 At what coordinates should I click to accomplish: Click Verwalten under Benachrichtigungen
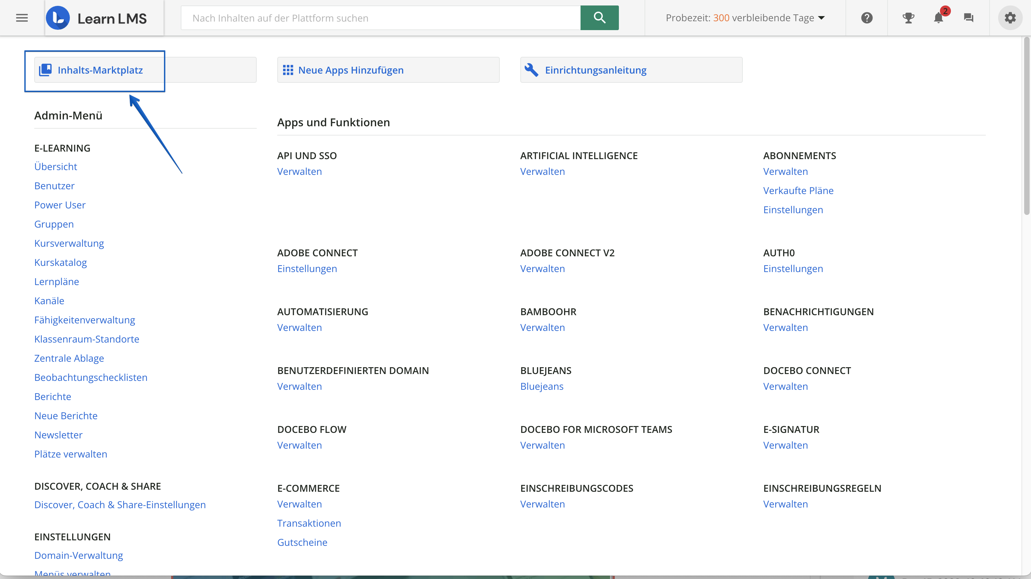pos(785,327)
